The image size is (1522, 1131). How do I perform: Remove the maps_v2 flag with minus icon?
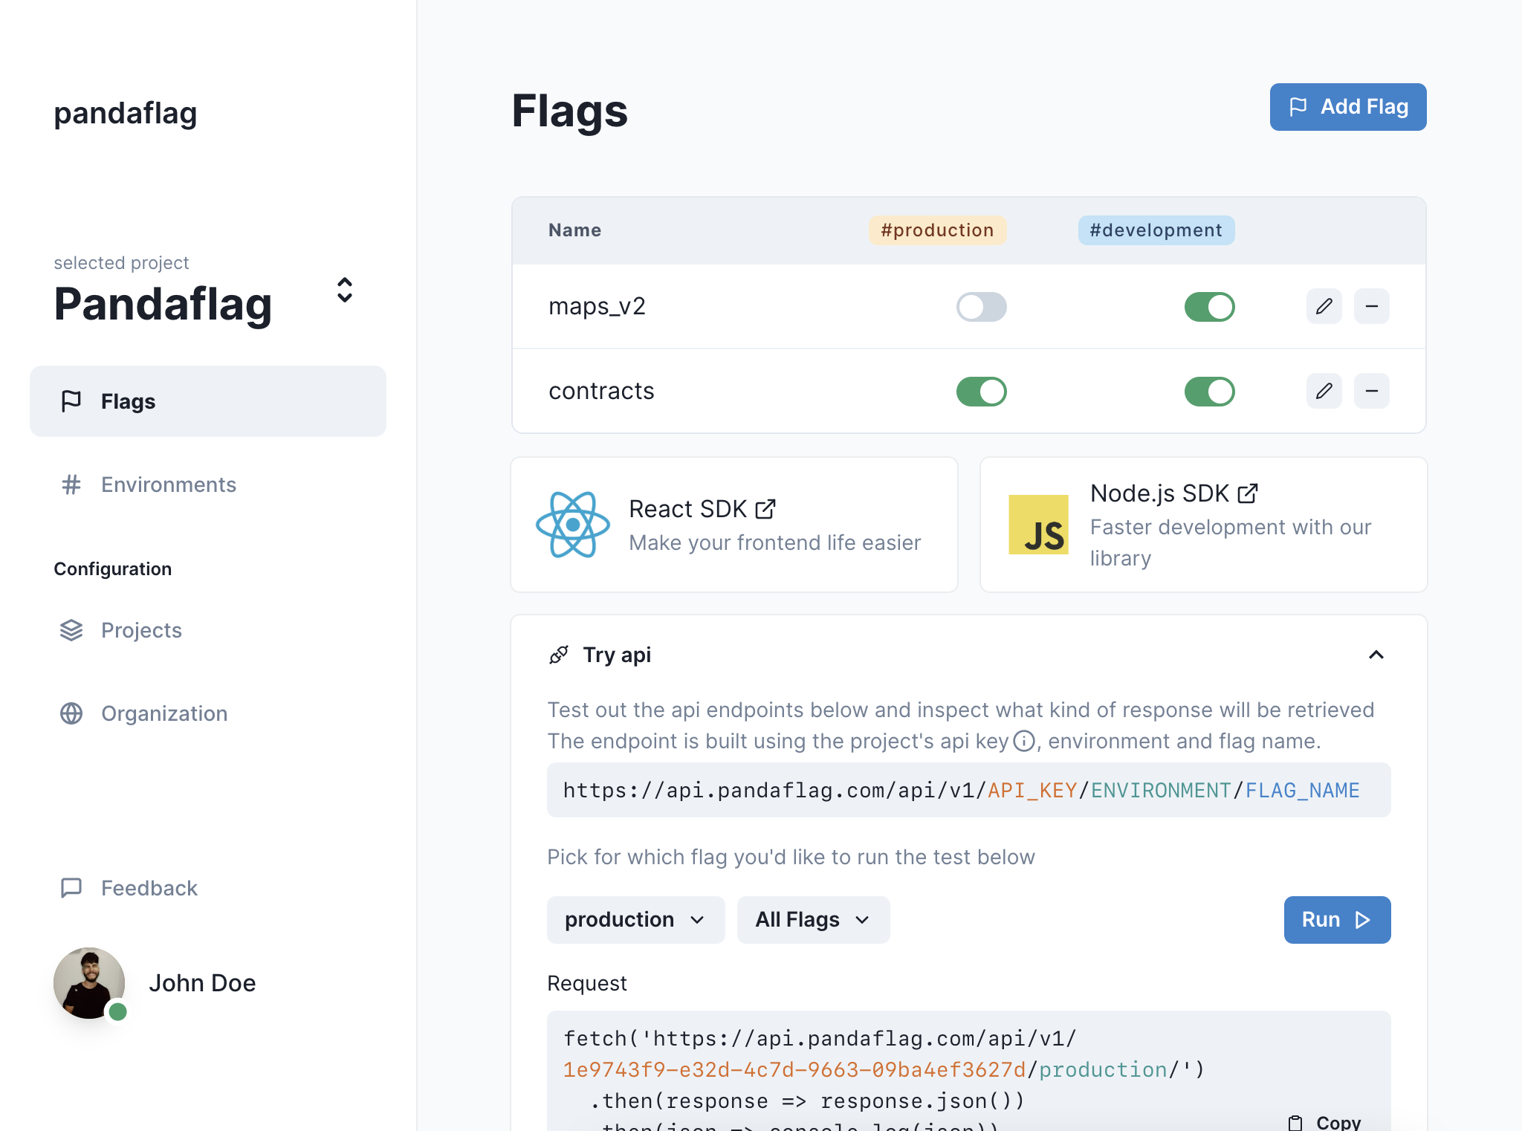(1371, 306)
